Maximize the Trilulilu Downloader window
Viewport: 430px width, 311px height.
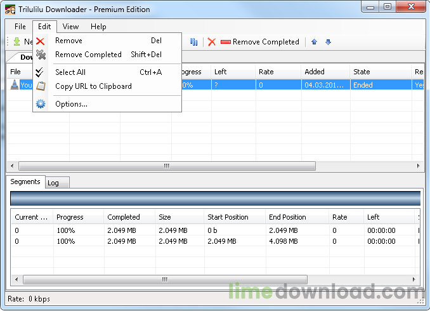pos(388,7)
